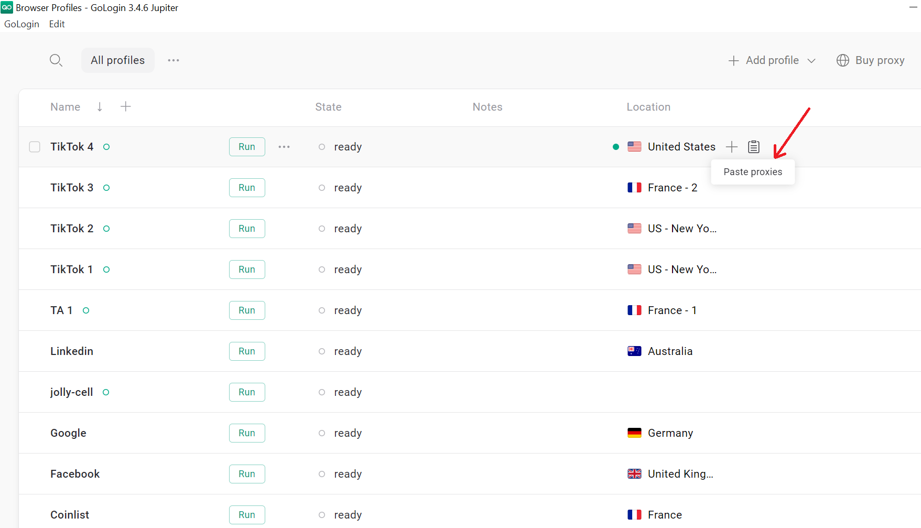
Task: Click the French flag for France - 2
Action: (x=634, y=188)
